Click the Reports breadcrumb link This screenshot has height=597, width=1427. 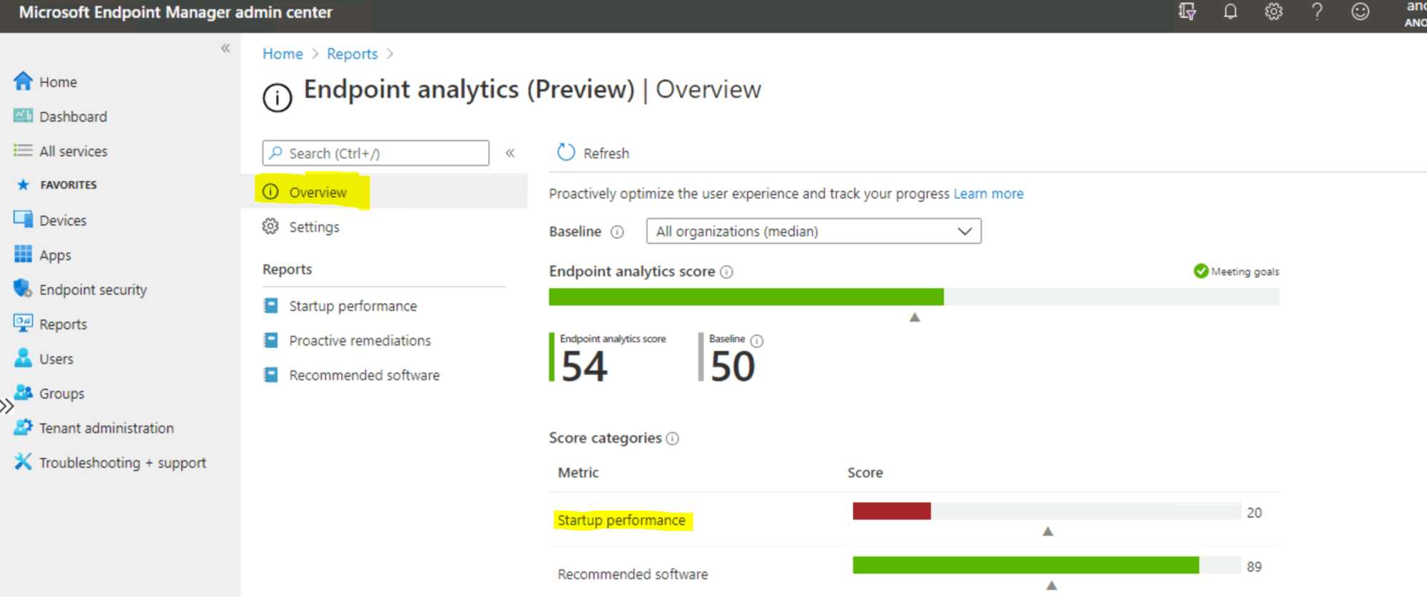(352, 54)
